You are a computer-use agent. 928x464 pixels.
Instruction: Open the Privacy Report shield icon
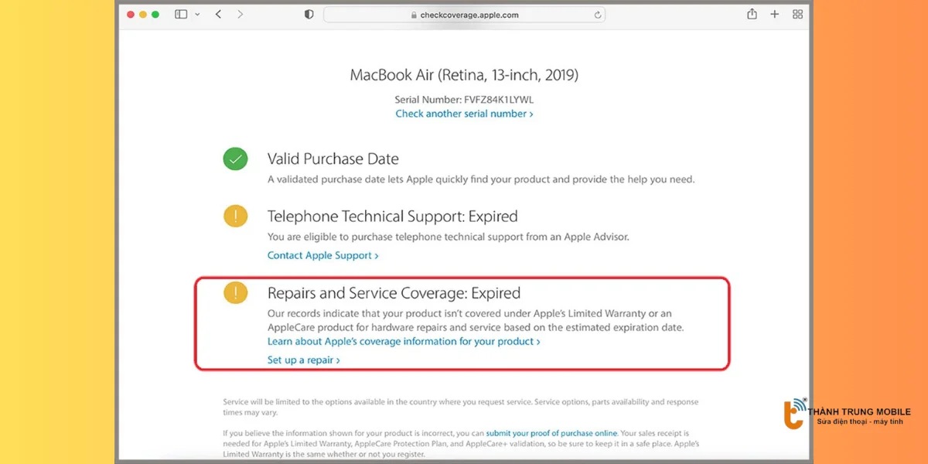[309, 15]
